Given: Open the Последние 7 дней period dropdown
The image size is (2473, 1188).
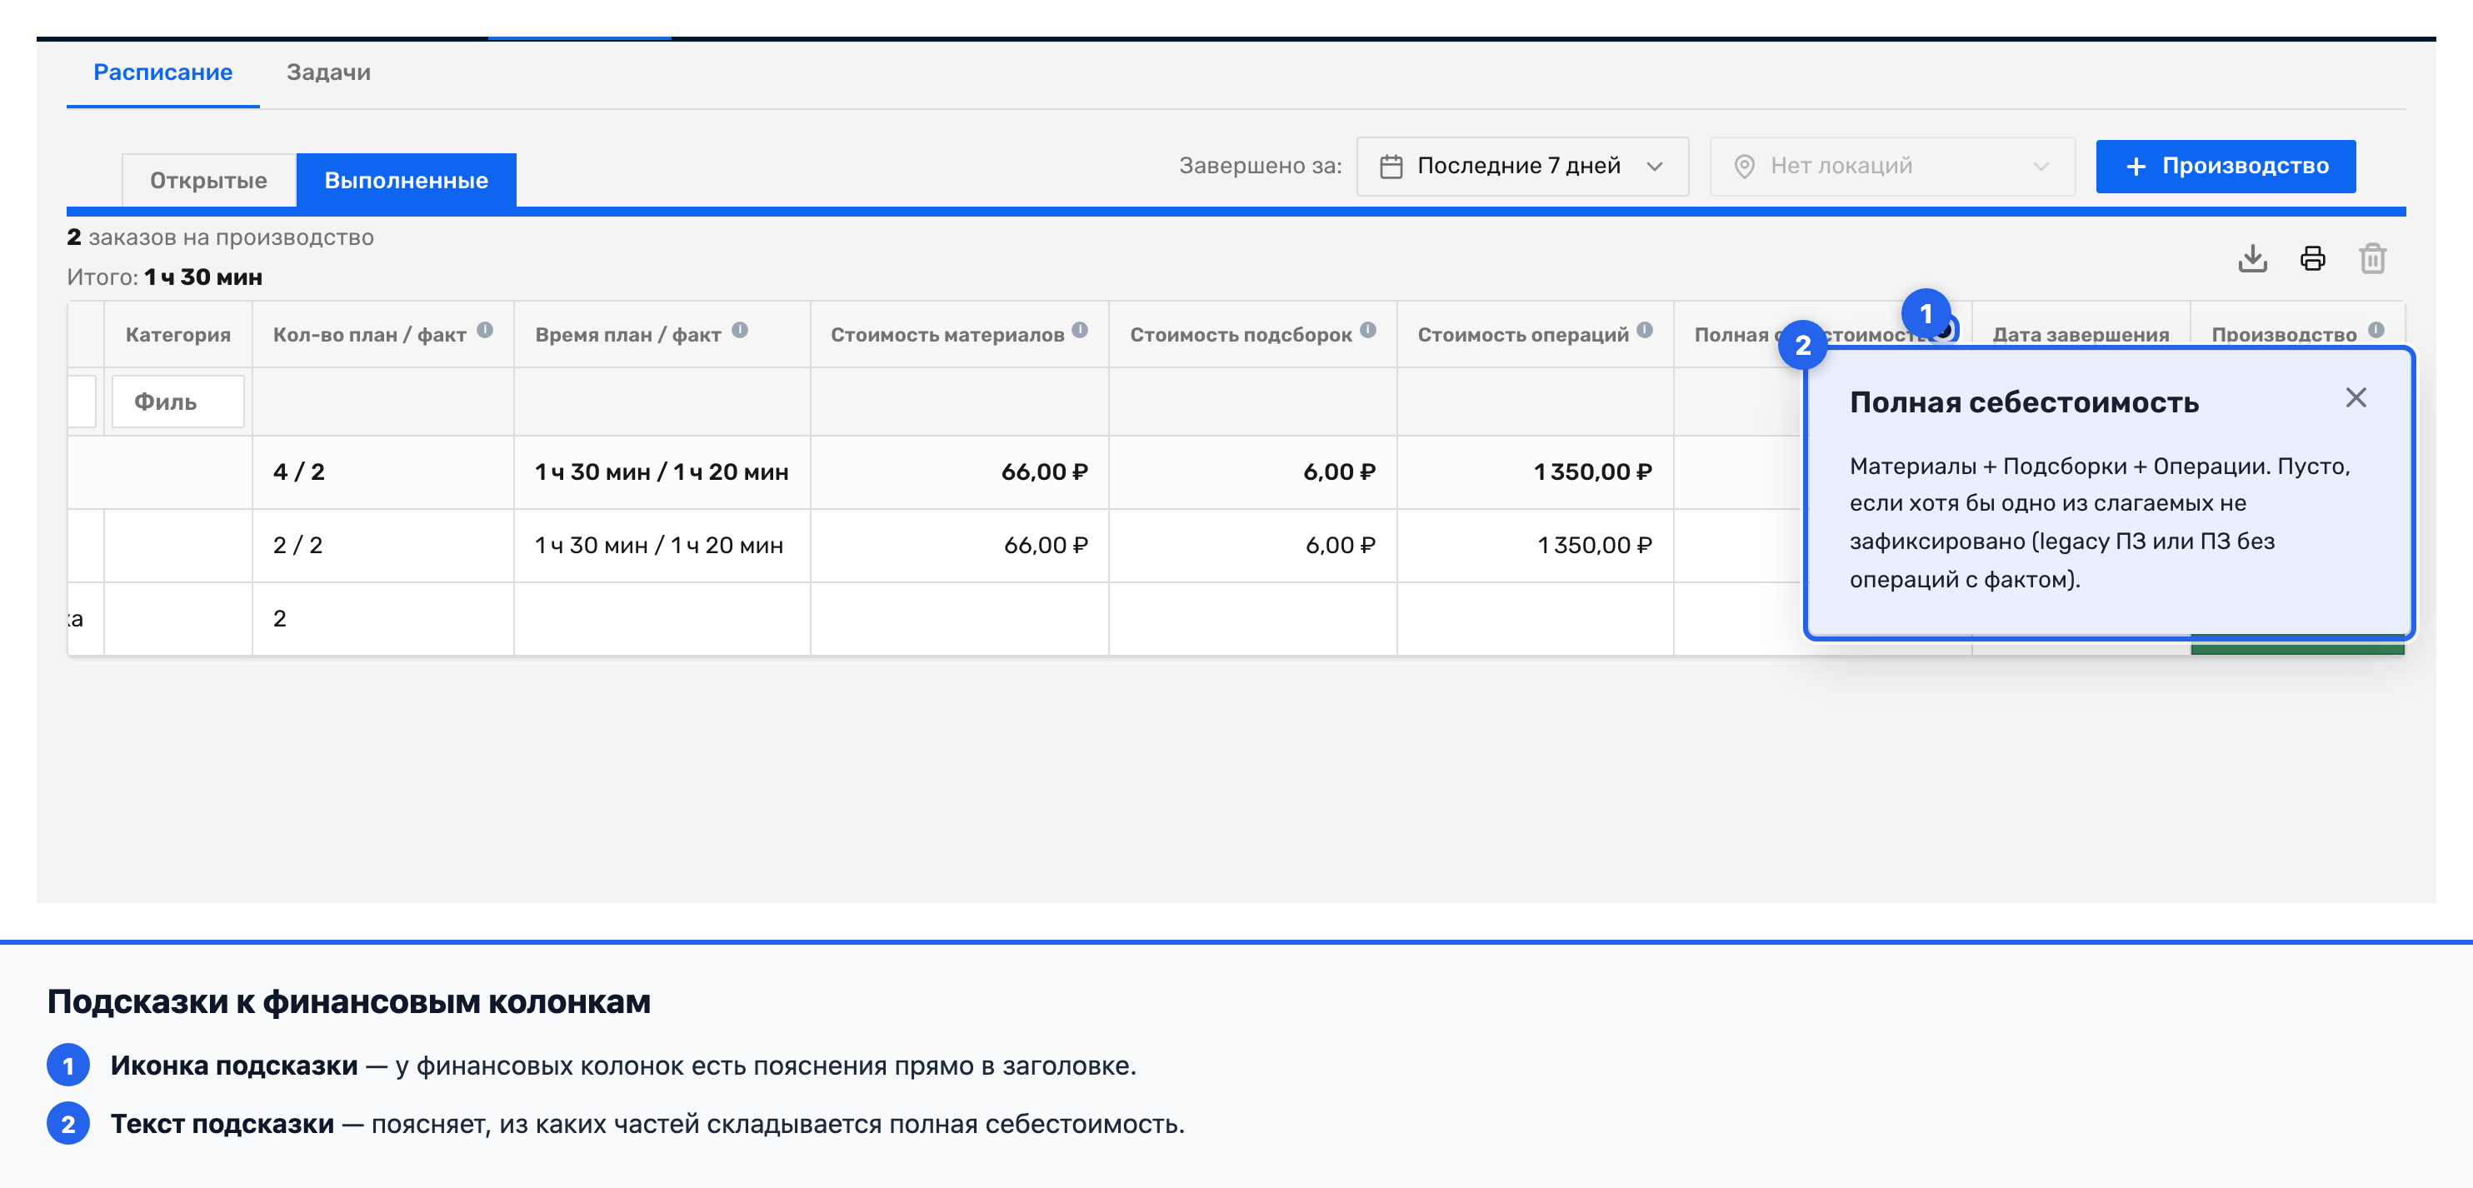Looking at the screenshot, I should coord(1521,166).
